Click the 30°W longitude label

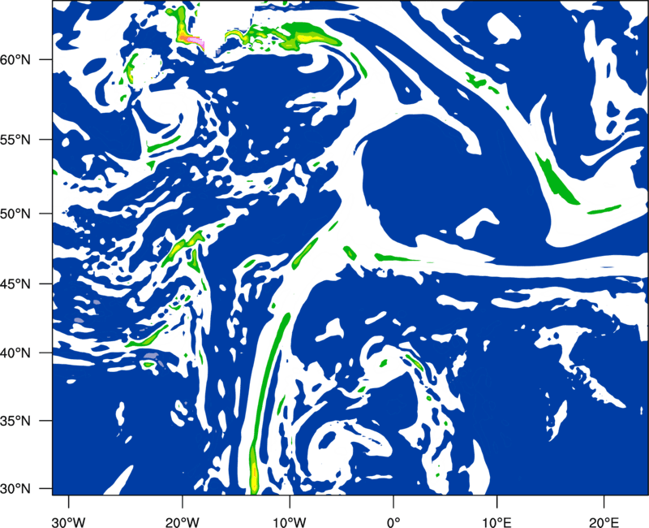click(x=69, y=522)
